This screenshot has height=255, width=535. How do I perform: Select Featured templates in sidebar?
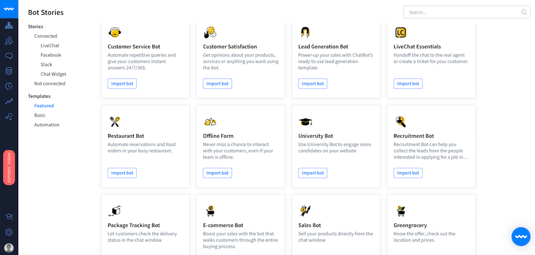point(44,106)
